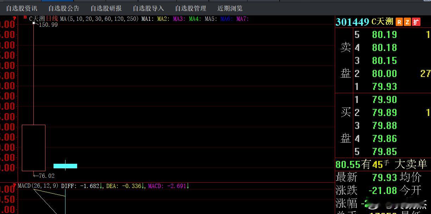Image resolution: width=431 pixels, height=214 pixels.
Task: Click the sell-2 price 80.00 in order book
Action: pos(384,73)
